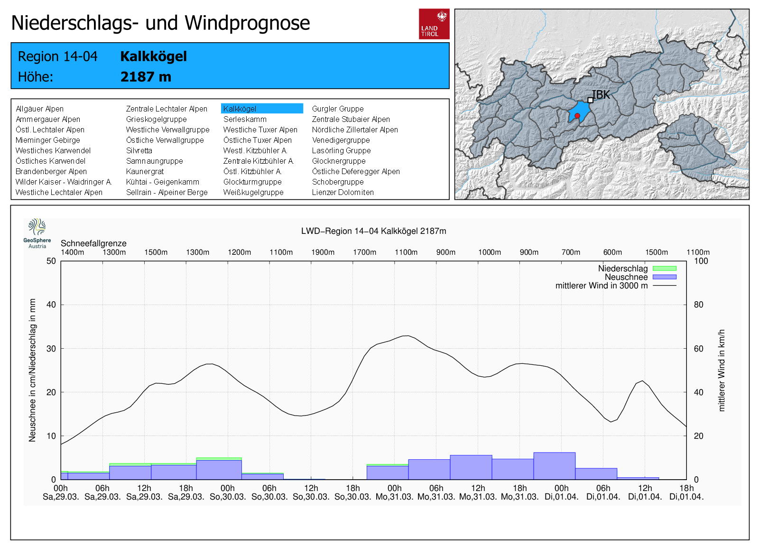Choose the Glockturmgruppe region
This screenshot has width=759, height=547.
[x=252, y=182]
